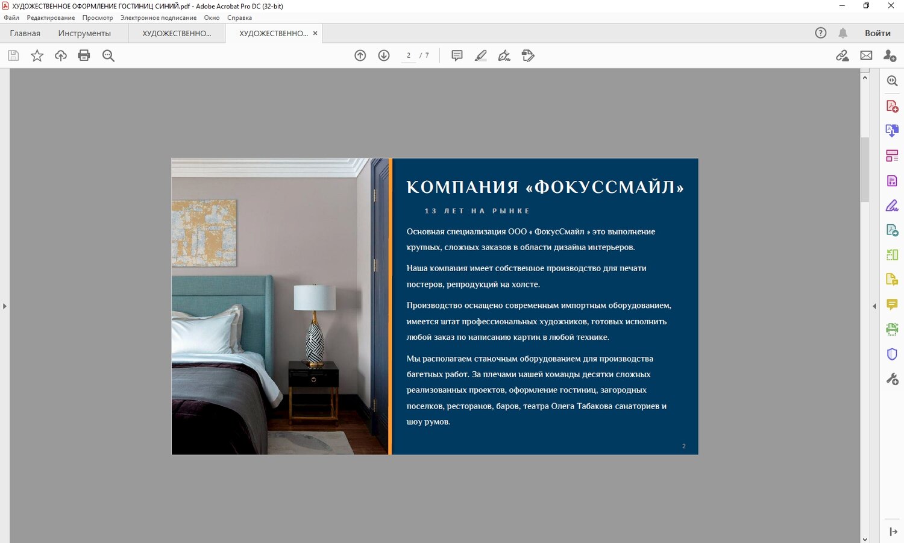This screenshot has width=904, height=543.
Task: Open the Scan & OCR tool in the right panel
Action: coord(892,329)
